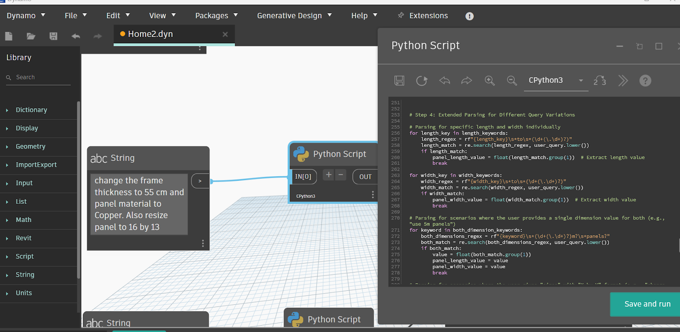
Task: Click the Save and run button
Action: (646, 304)
